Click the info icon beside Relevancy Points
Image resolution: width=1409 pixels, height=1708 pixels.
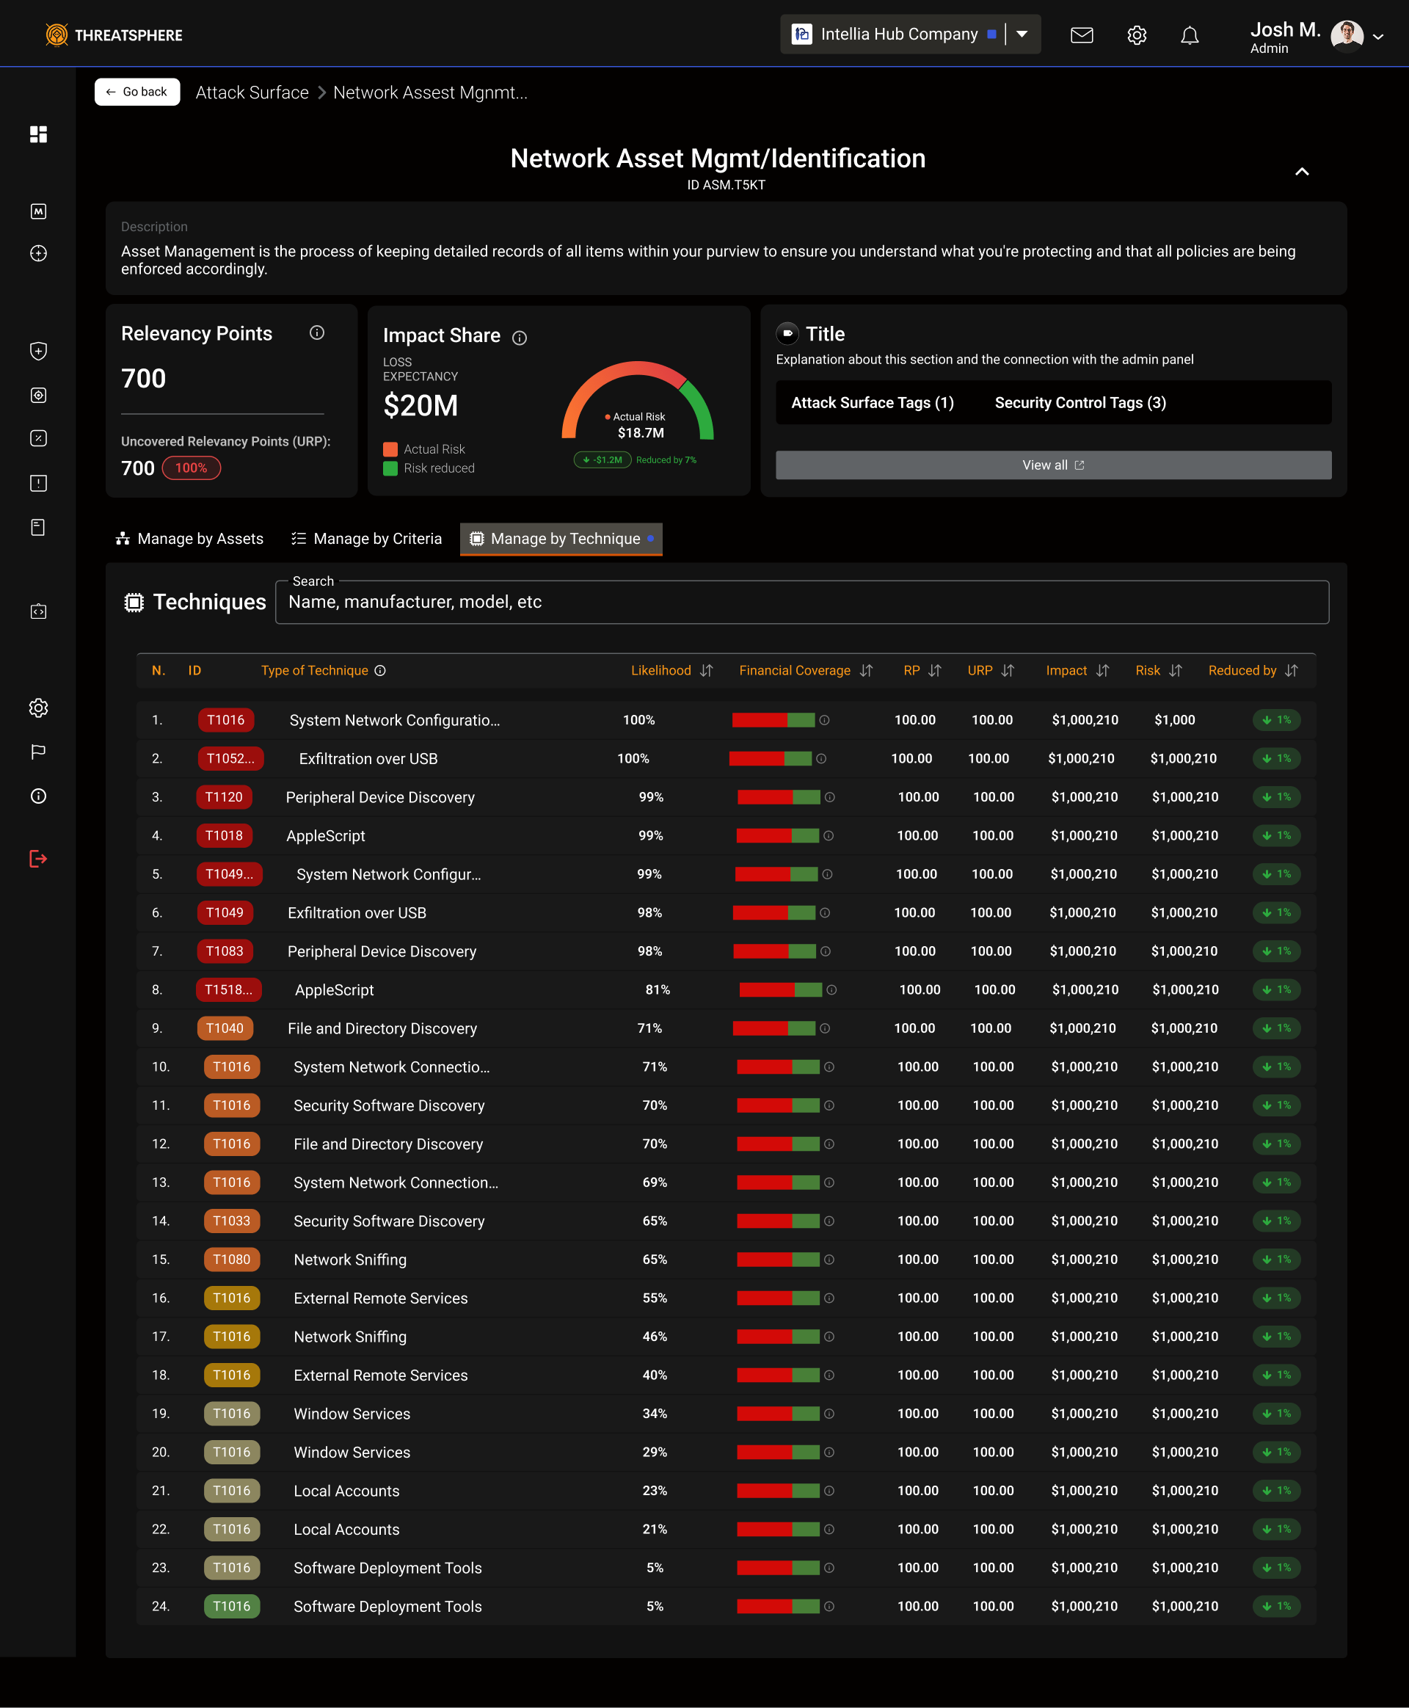coord(317,332)
